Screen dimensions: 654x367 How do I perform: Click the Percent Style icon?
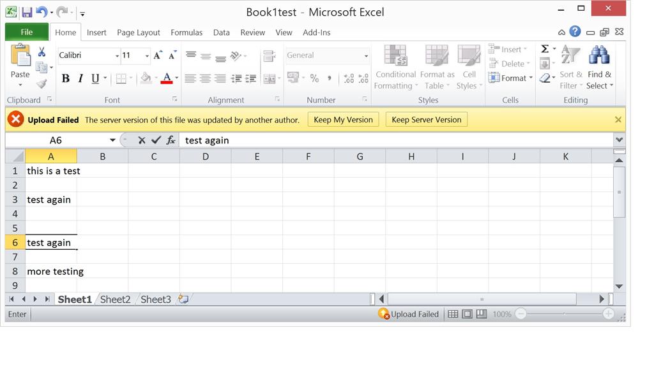(314, 78)
